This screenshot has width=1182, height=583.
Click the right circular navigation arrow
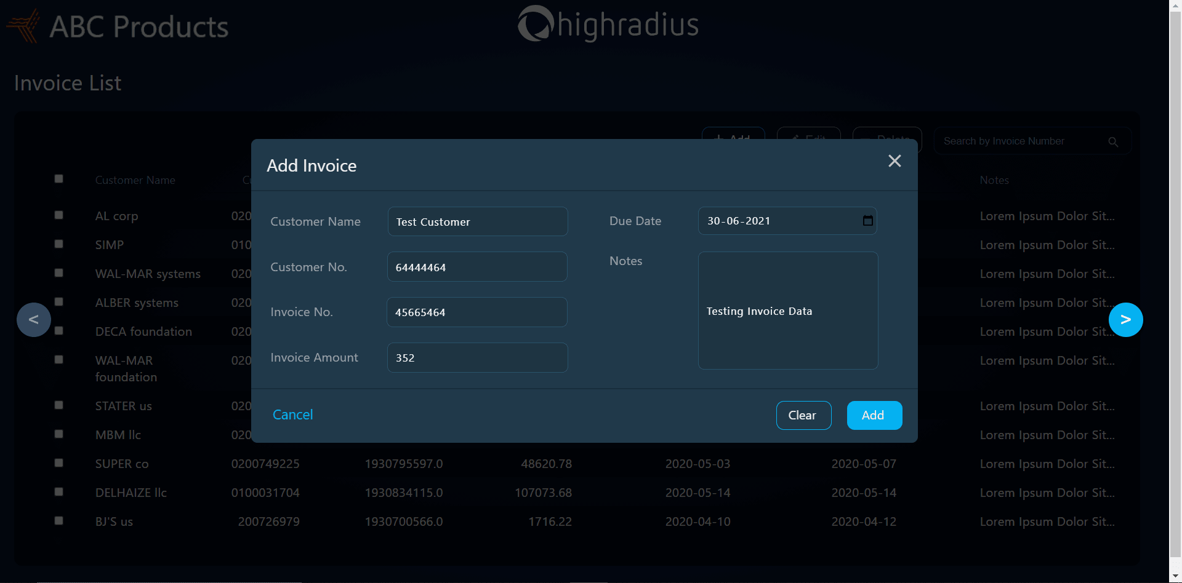tap(1126, 319)
